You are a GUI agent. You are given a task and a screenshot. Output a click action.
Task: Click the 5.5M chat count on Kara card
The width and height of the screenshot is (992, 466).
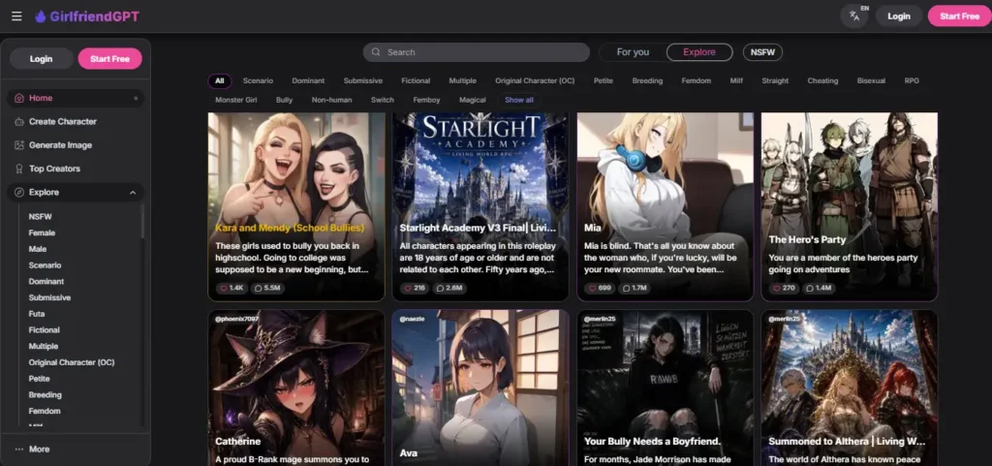pos(267,288)
